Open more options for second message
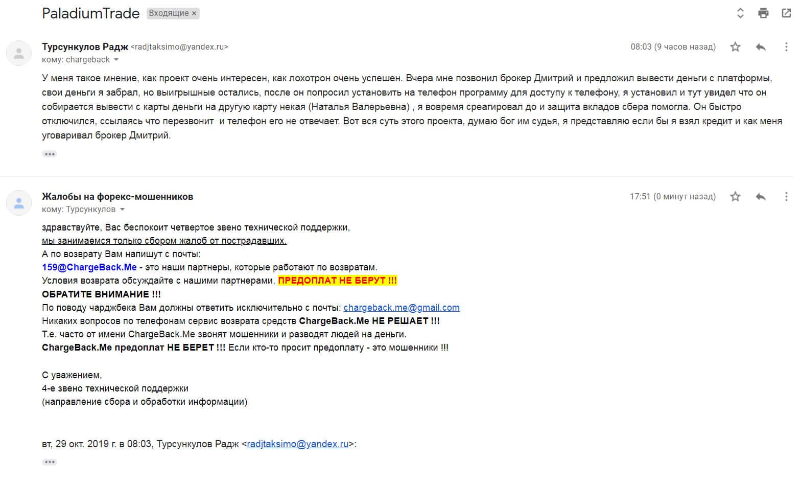This screenshot has width=802, height=486. coord(786,196)
